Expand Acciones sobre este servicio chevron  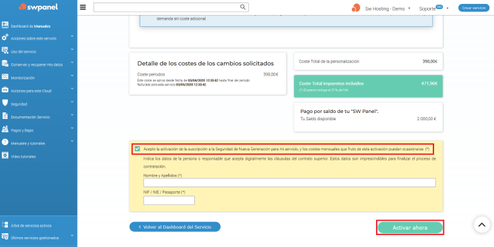point(72,36)
